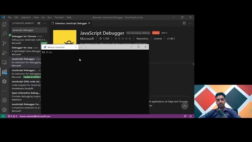
Task: Click the version label v1.46.1
Action: pos(171,39)
